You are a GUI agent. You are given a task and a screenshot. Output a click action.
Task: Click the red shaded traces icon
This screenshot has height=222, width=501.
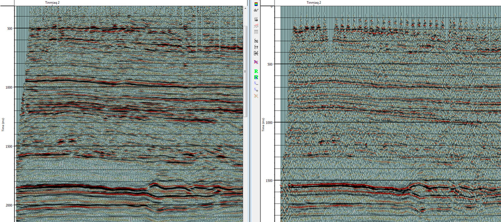coord(256,26)
